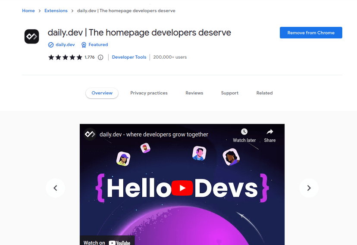
Task: Open the rating info circle icon
Action: click(100, 57)
